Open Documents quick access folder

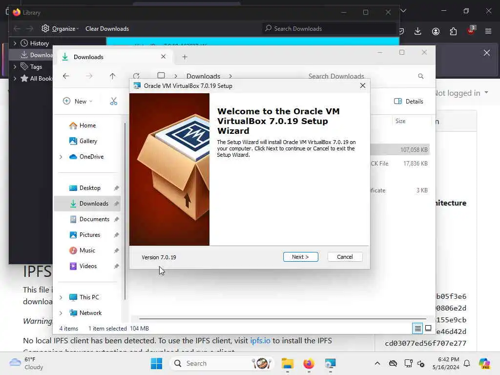click(x=89, y=219)
